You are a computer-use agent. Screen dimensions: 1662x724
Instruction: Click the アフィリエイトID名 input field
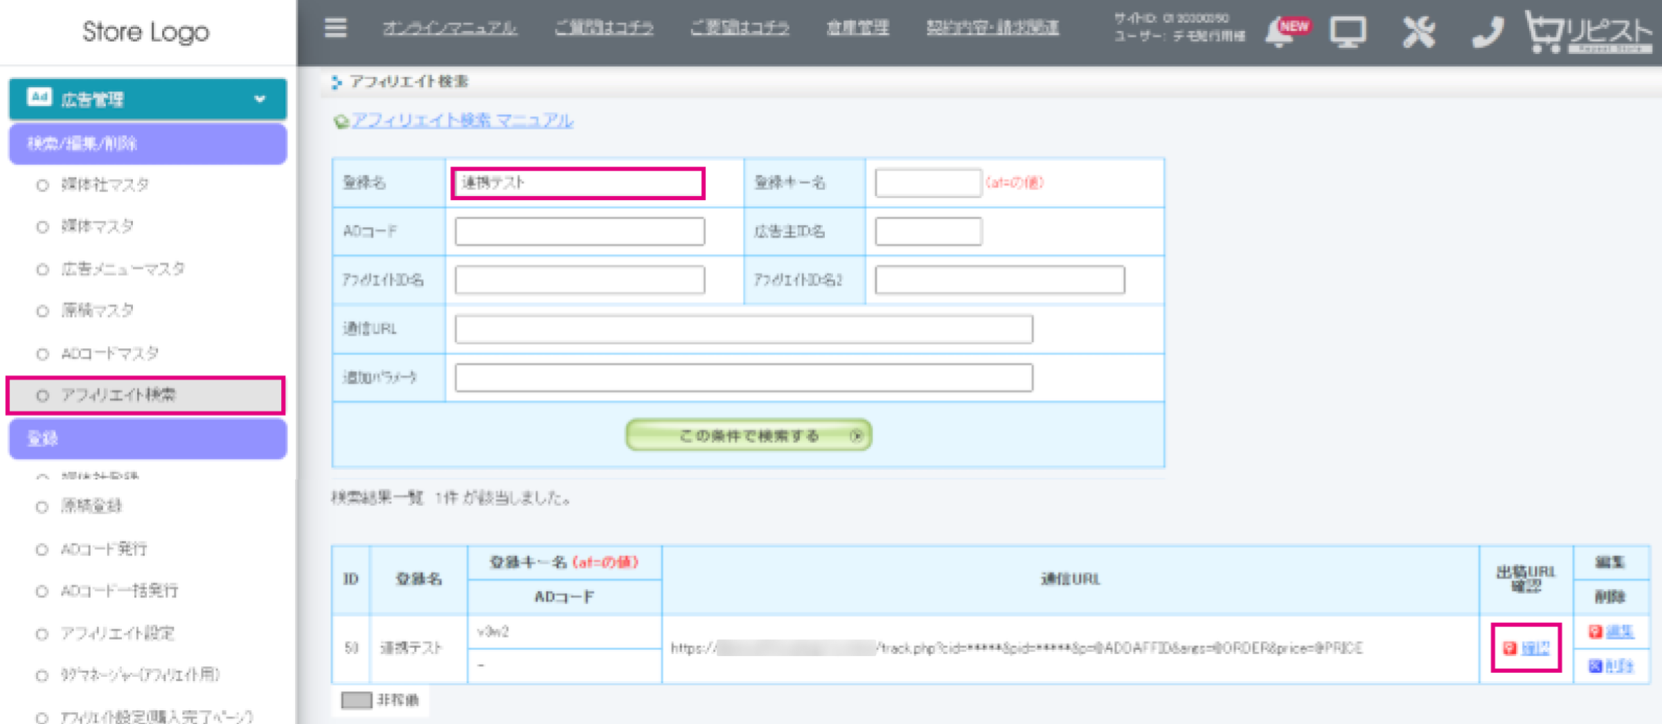click(x=580, y=280)
